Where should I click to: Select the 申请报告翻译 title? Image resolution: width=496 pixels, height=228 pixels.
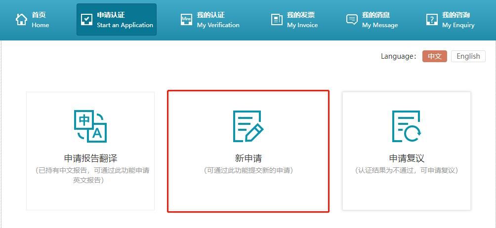tap(90, 158)
